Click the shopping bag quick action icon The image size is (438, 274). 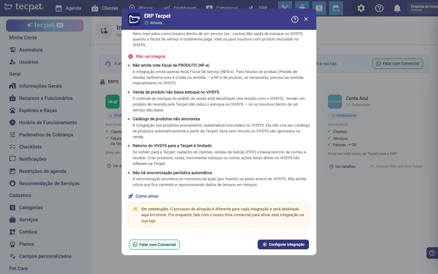coord(302,8)
